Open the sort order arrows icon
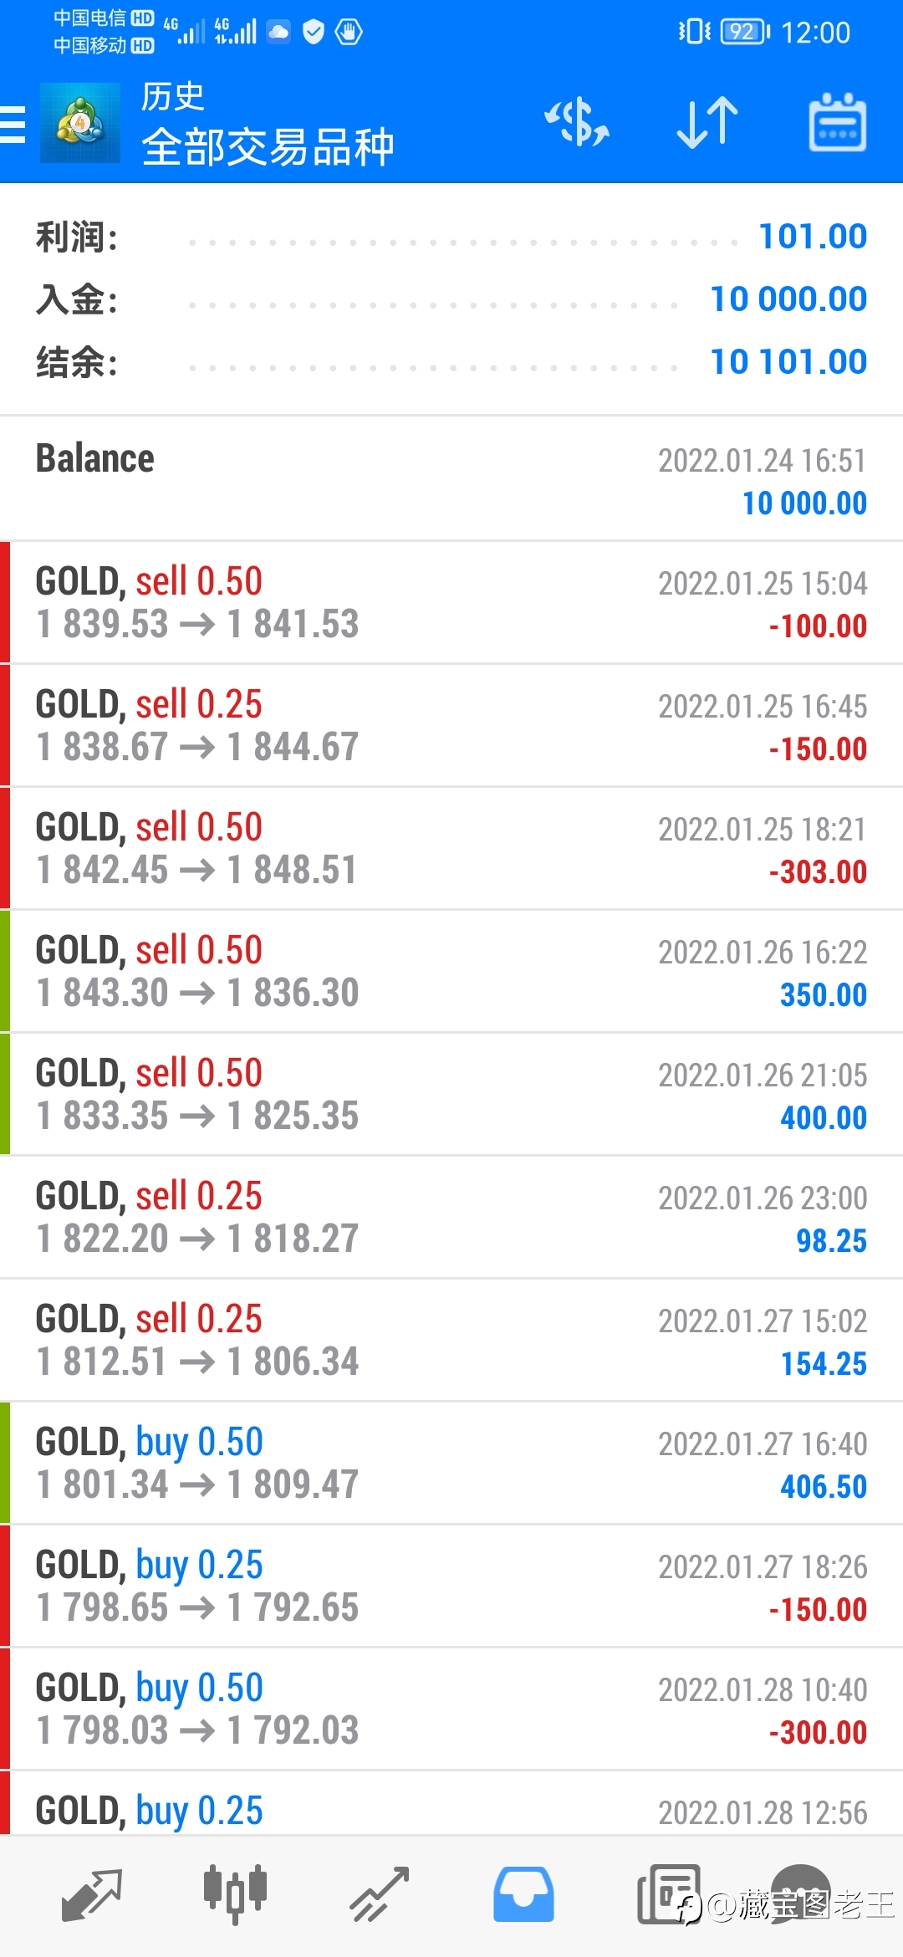 tap(707, 123)
